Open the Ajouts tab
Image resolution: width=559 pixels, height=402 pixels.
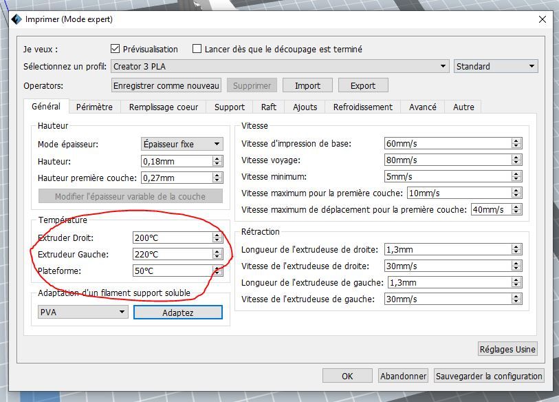tap(305, 107)
